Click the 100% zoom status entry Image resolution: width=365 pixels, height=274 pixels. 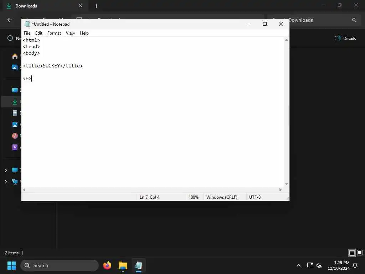(194, 197)
